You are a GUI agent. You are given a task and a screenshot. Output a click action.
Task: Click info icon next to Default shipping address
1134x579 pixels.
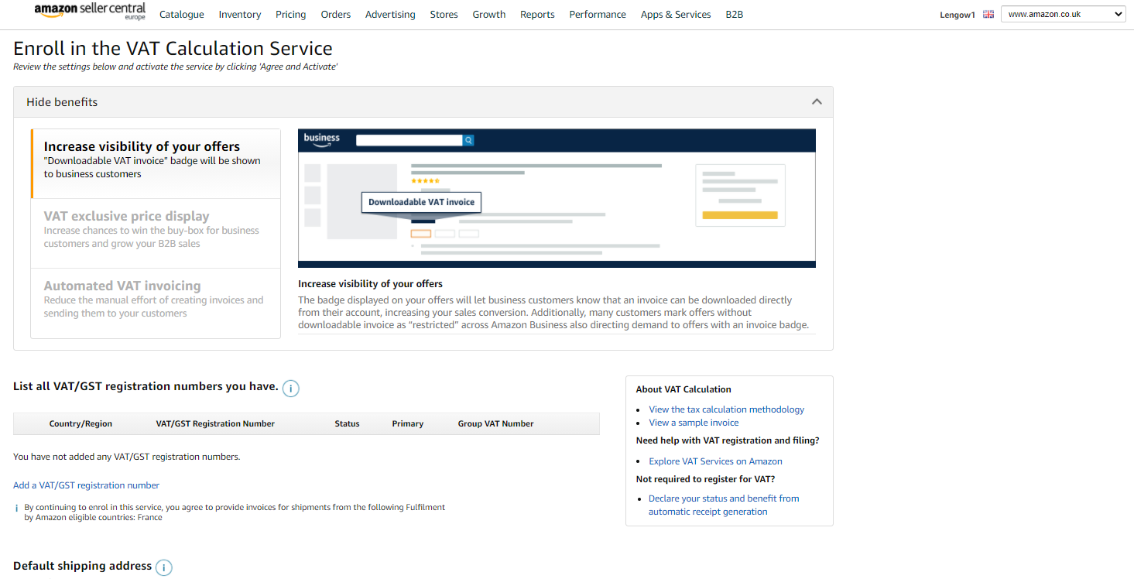point(164,567)
